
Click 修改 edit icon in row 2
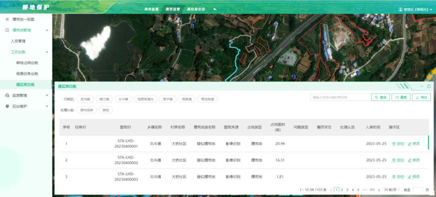tap(410, 160)
